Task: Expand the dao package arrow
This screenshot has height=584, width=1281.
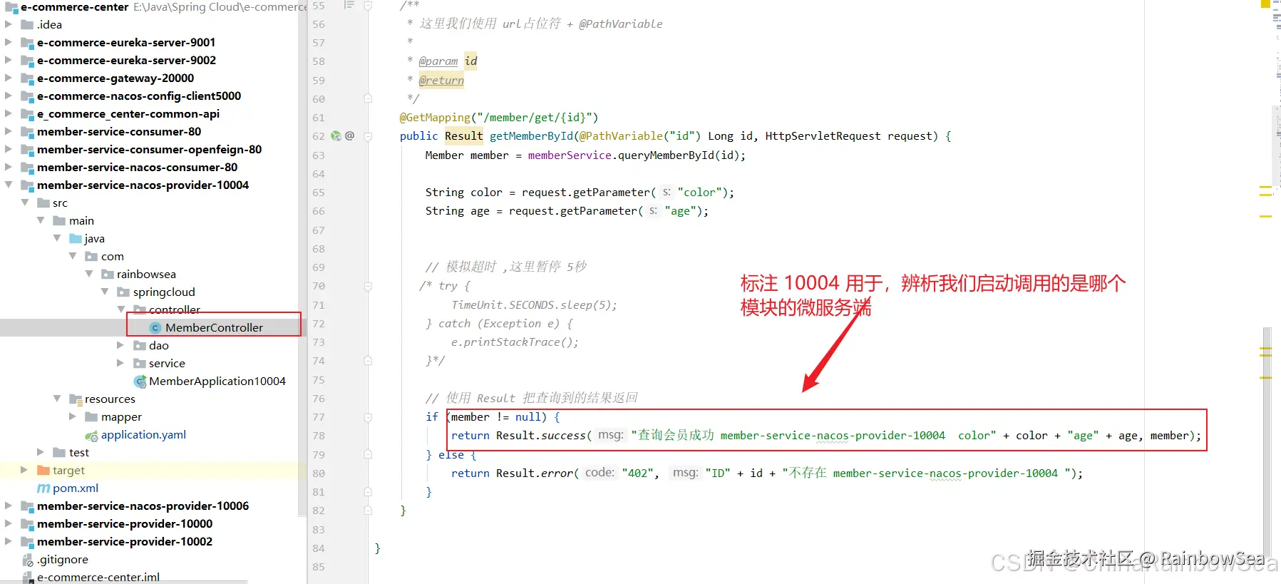Action: point(120,345)
